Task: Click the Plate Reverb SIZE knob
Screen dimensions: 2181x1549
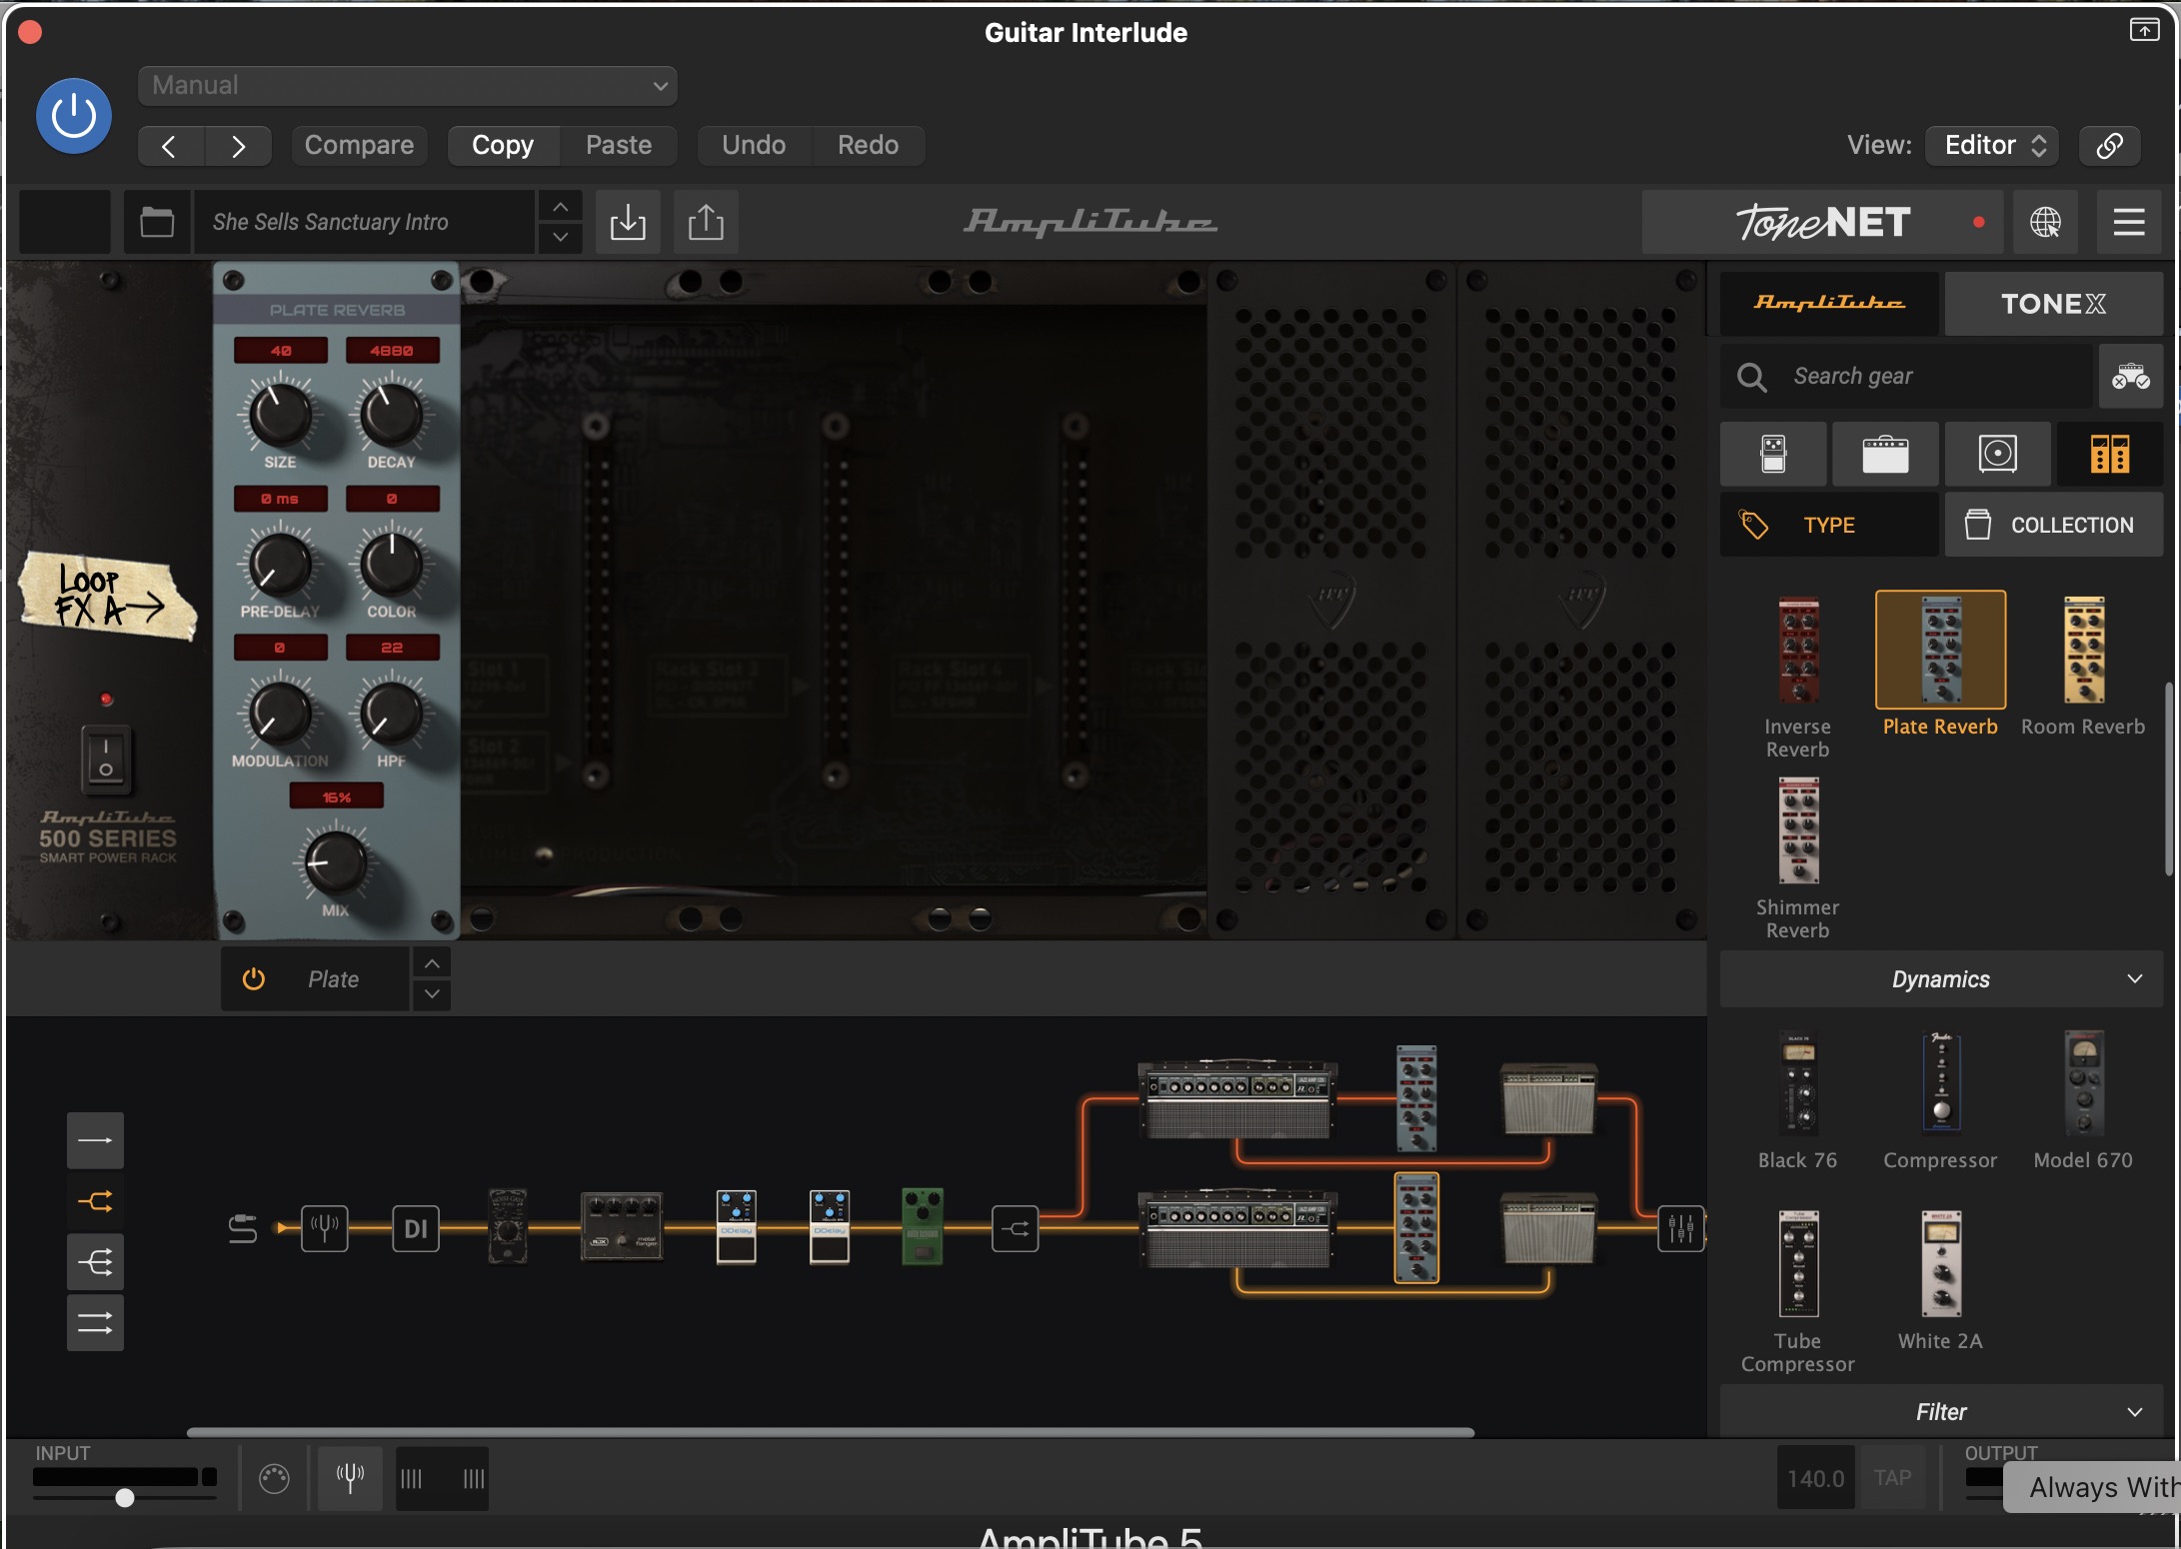Action: tap(280, 415)
